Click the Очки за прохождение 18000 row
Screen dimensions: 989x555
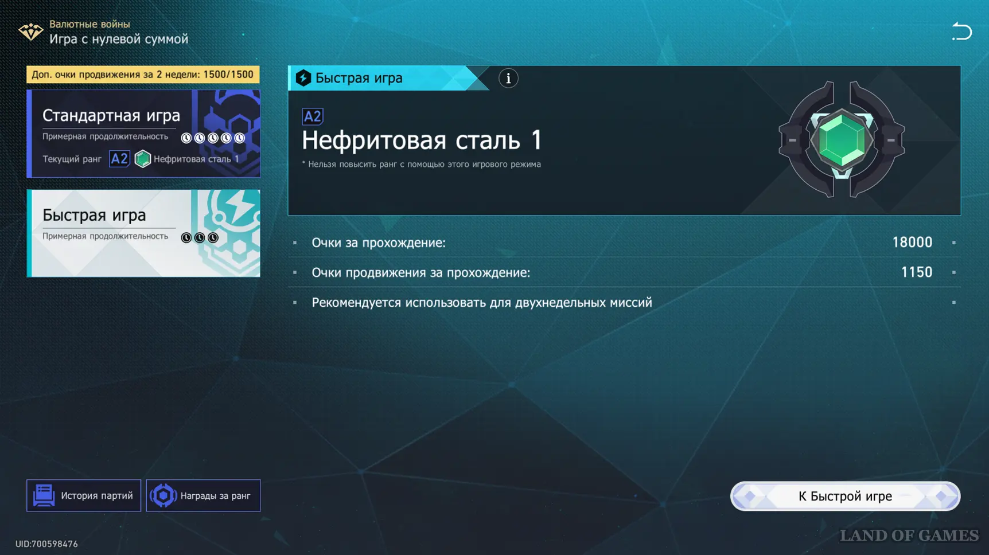624,243
